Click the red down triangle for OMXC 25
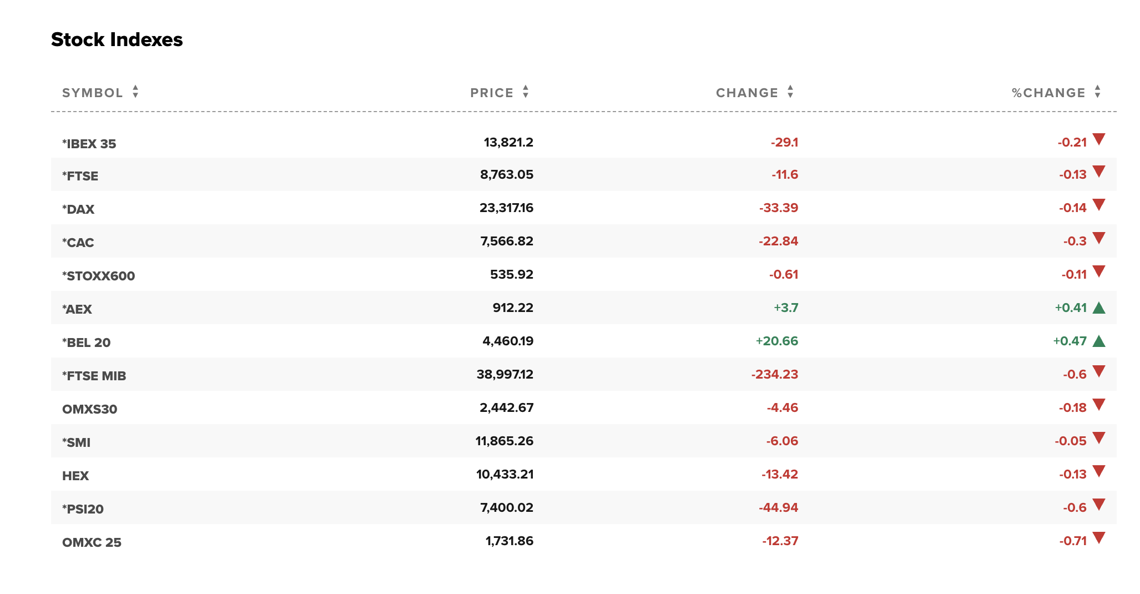This screenshot has width=1140, height=594. [x=1099, y=537]
